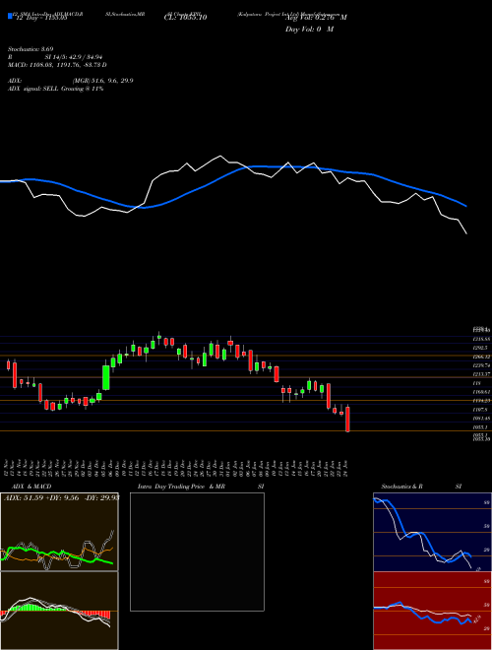492x650 pixels.
Task: Click the '(MGR) 51.6, 9.6, 29.9' ADX values
Action: click(x=102, y=81)
